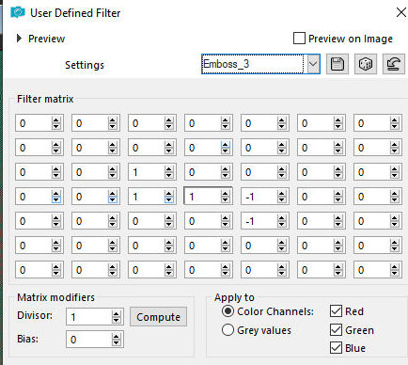Uncheck the Green channel checkbox
Screen dimensions: 408x365
tap(336, 329)
